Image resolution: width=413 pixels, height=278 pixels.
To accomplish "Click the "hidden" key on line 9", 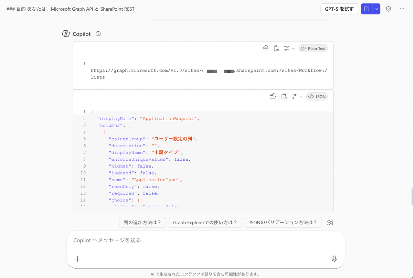I will tap(120, 166).
